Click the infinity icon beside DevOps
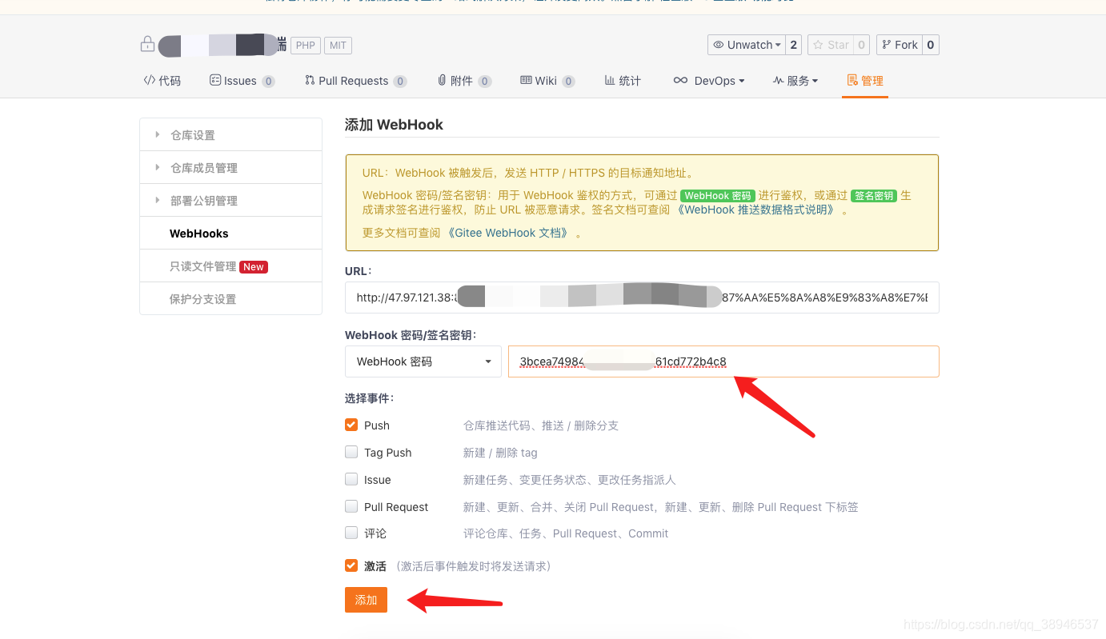 [x=680, y=80]
